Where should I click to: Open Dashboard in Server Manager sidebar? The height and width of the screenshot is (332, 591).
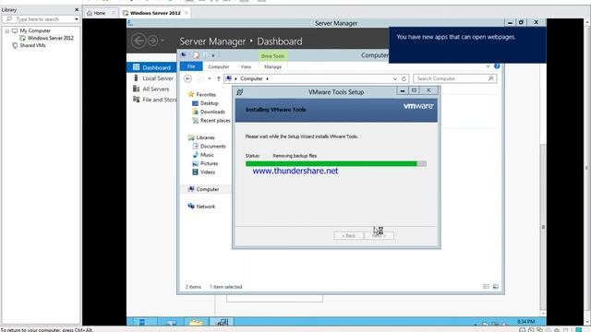tap(151, 67)
